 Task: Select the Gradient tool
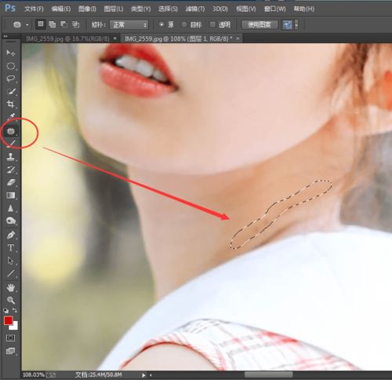[11, 195]
